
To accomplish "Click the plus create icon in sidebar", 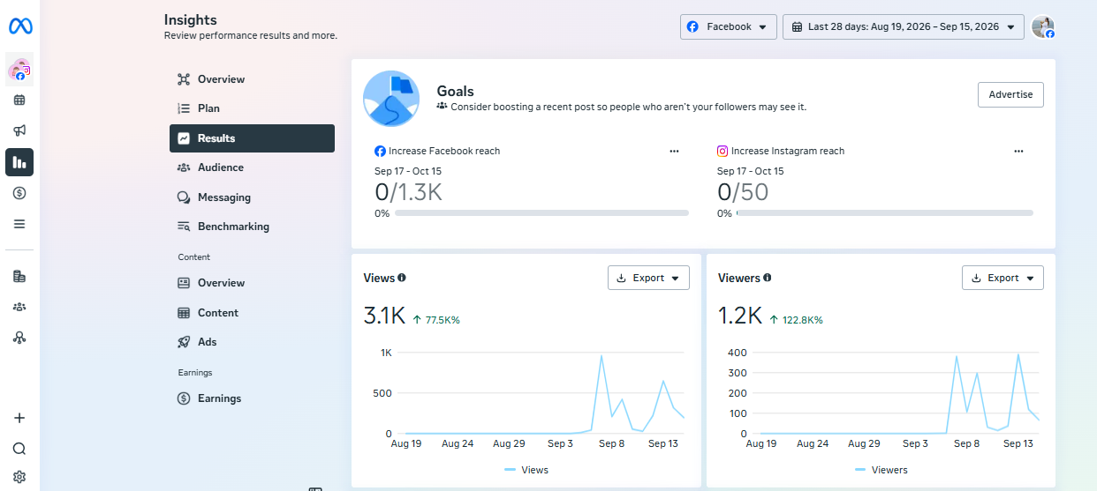I will [19, 418].
